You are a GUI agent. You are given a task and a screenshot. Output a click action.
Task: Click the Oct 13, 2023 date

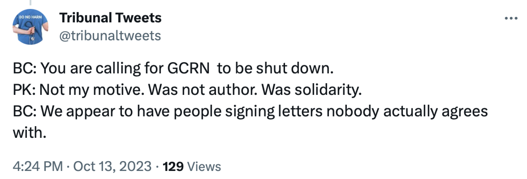point(112,166)
